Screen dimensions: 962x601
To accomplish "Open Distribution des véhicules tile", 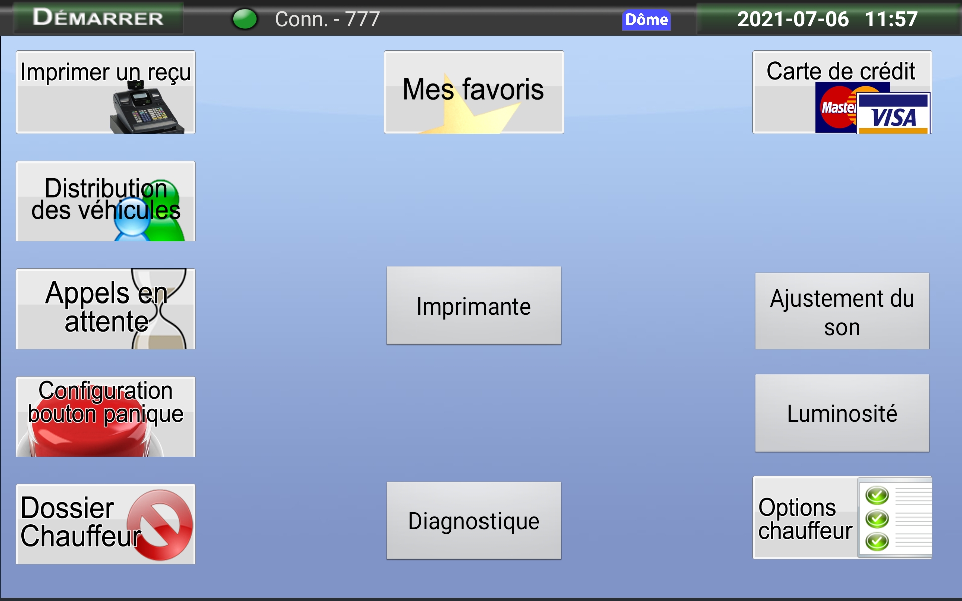I will (106, 201).
